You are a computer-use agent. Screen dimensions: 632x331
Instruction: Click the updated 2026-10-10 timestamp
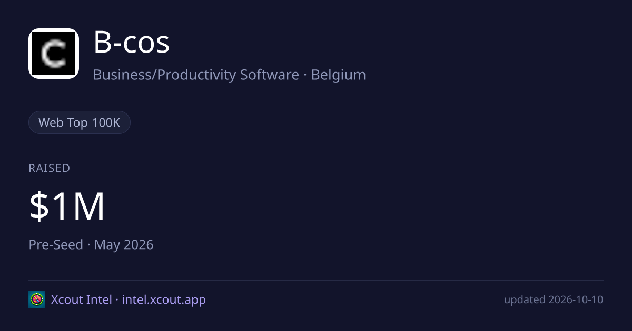(554, 300)
